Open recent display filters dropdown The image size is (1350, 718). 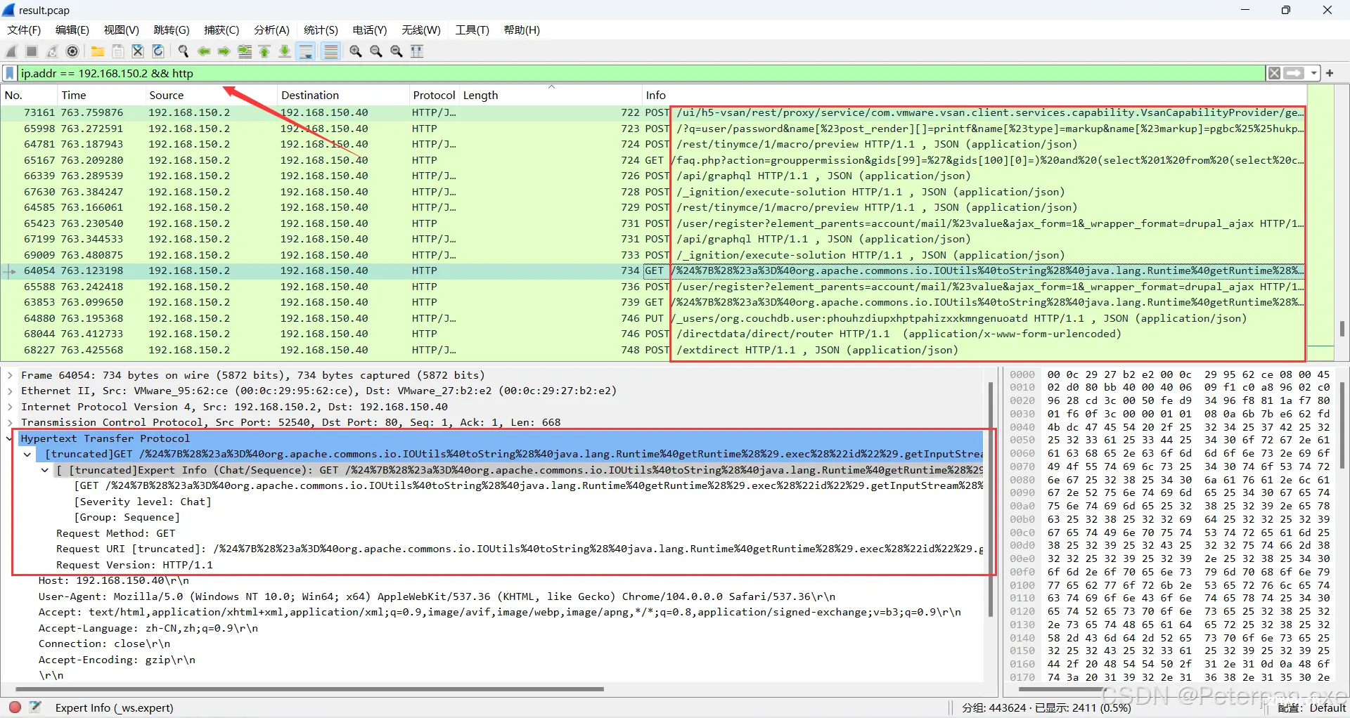pos(1313,73)
